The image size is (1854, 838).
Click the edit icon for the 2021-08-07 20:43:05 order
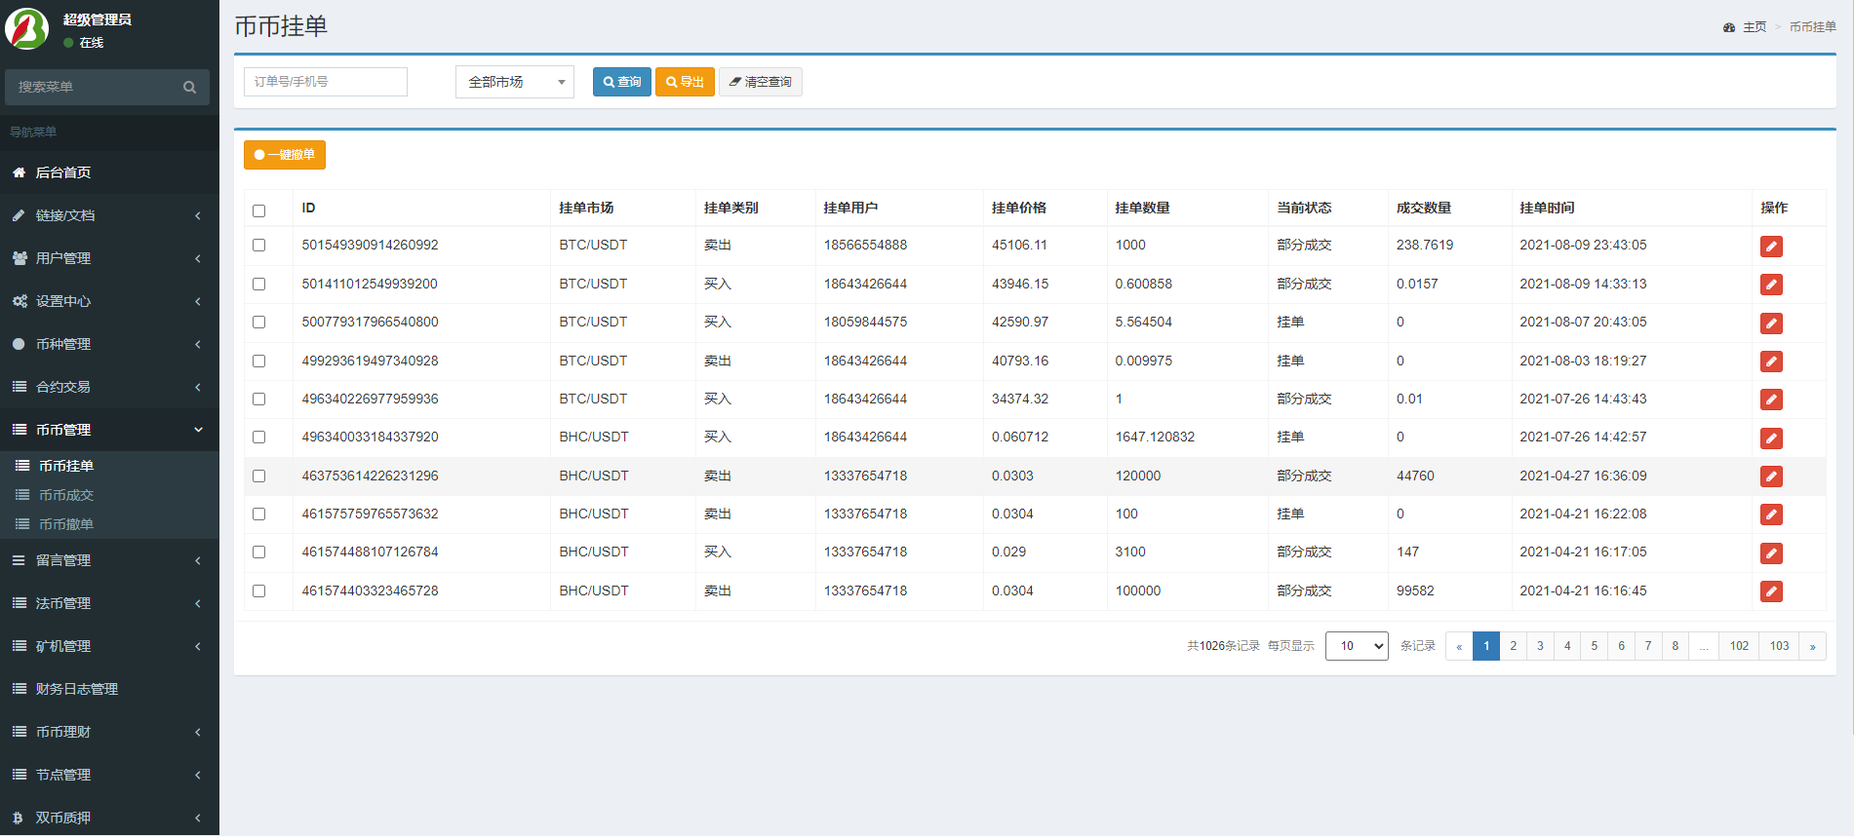pos(1771,324)
